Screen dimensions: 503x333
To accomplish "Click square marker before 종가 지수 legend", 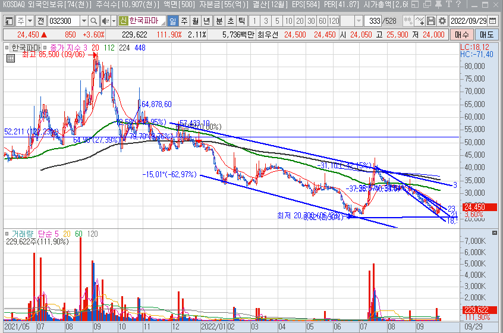I will pos(45,48).
